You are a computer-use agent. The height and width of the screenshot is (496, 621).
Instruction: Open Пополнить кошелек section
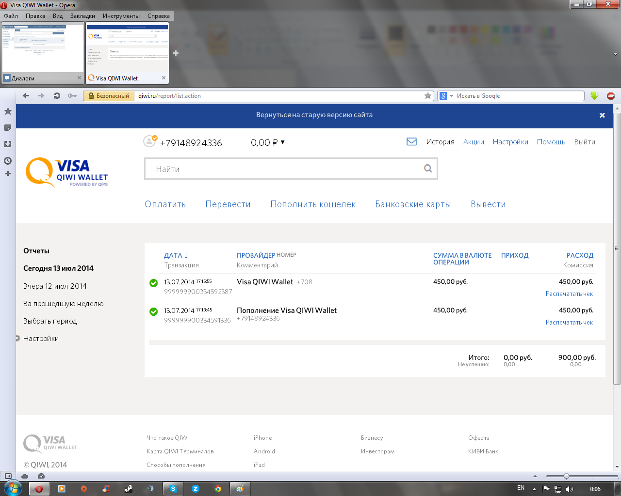pos(313,204)
